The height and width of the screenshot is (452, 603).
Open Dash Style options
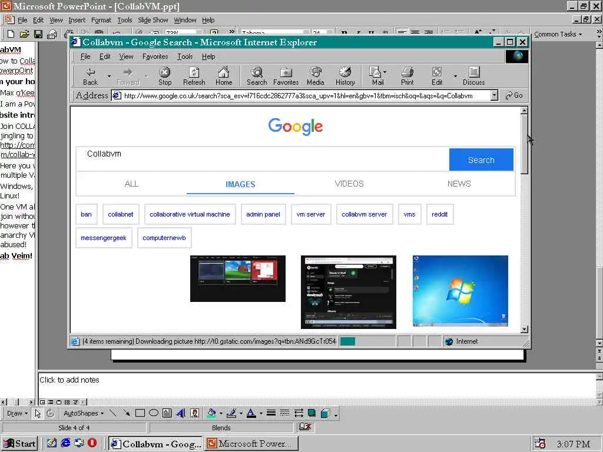(284, 413)
